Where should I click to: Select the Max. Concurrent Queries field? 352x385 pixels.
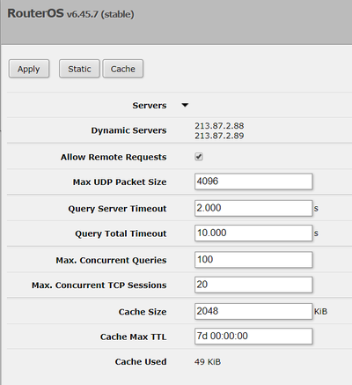click(253, 260)
